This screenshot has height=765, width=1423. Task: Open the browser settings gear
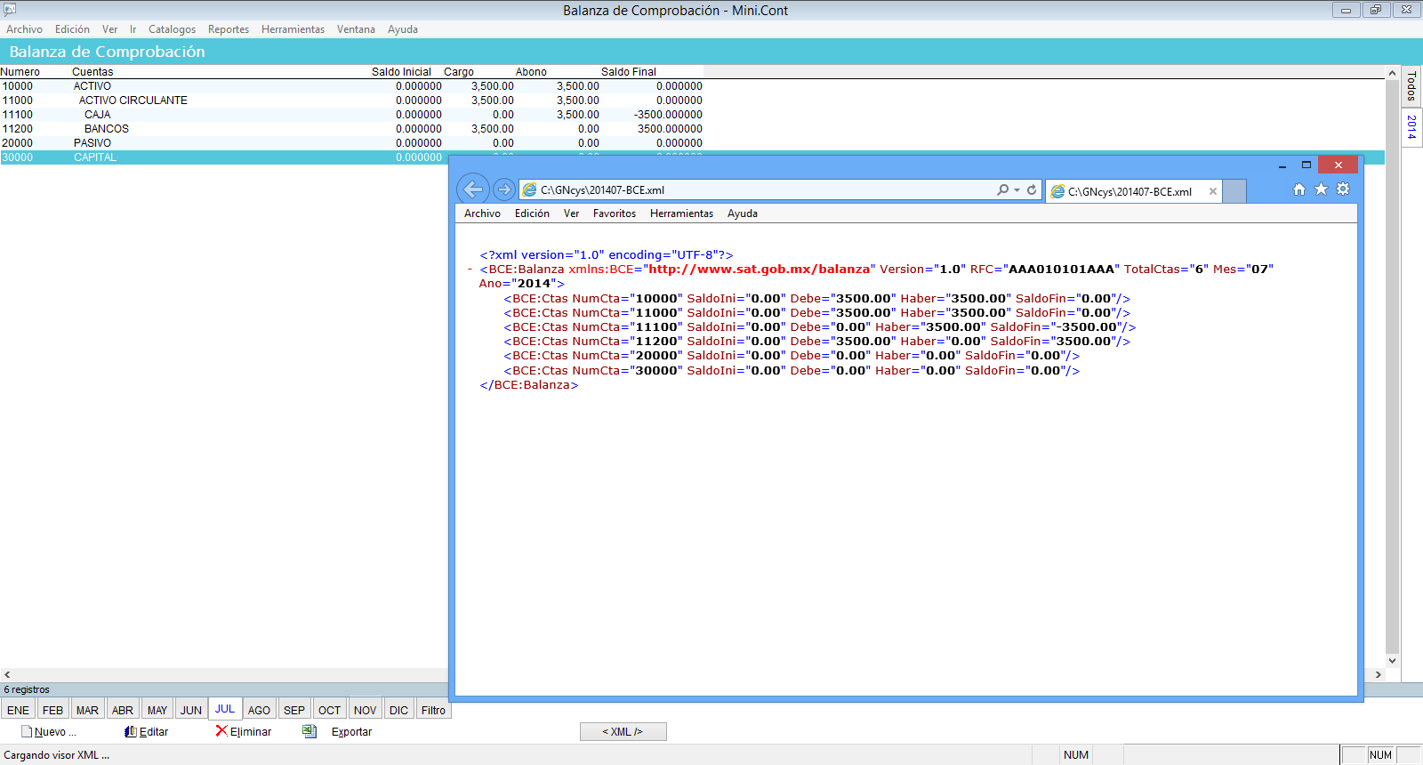coord(1343,189)
